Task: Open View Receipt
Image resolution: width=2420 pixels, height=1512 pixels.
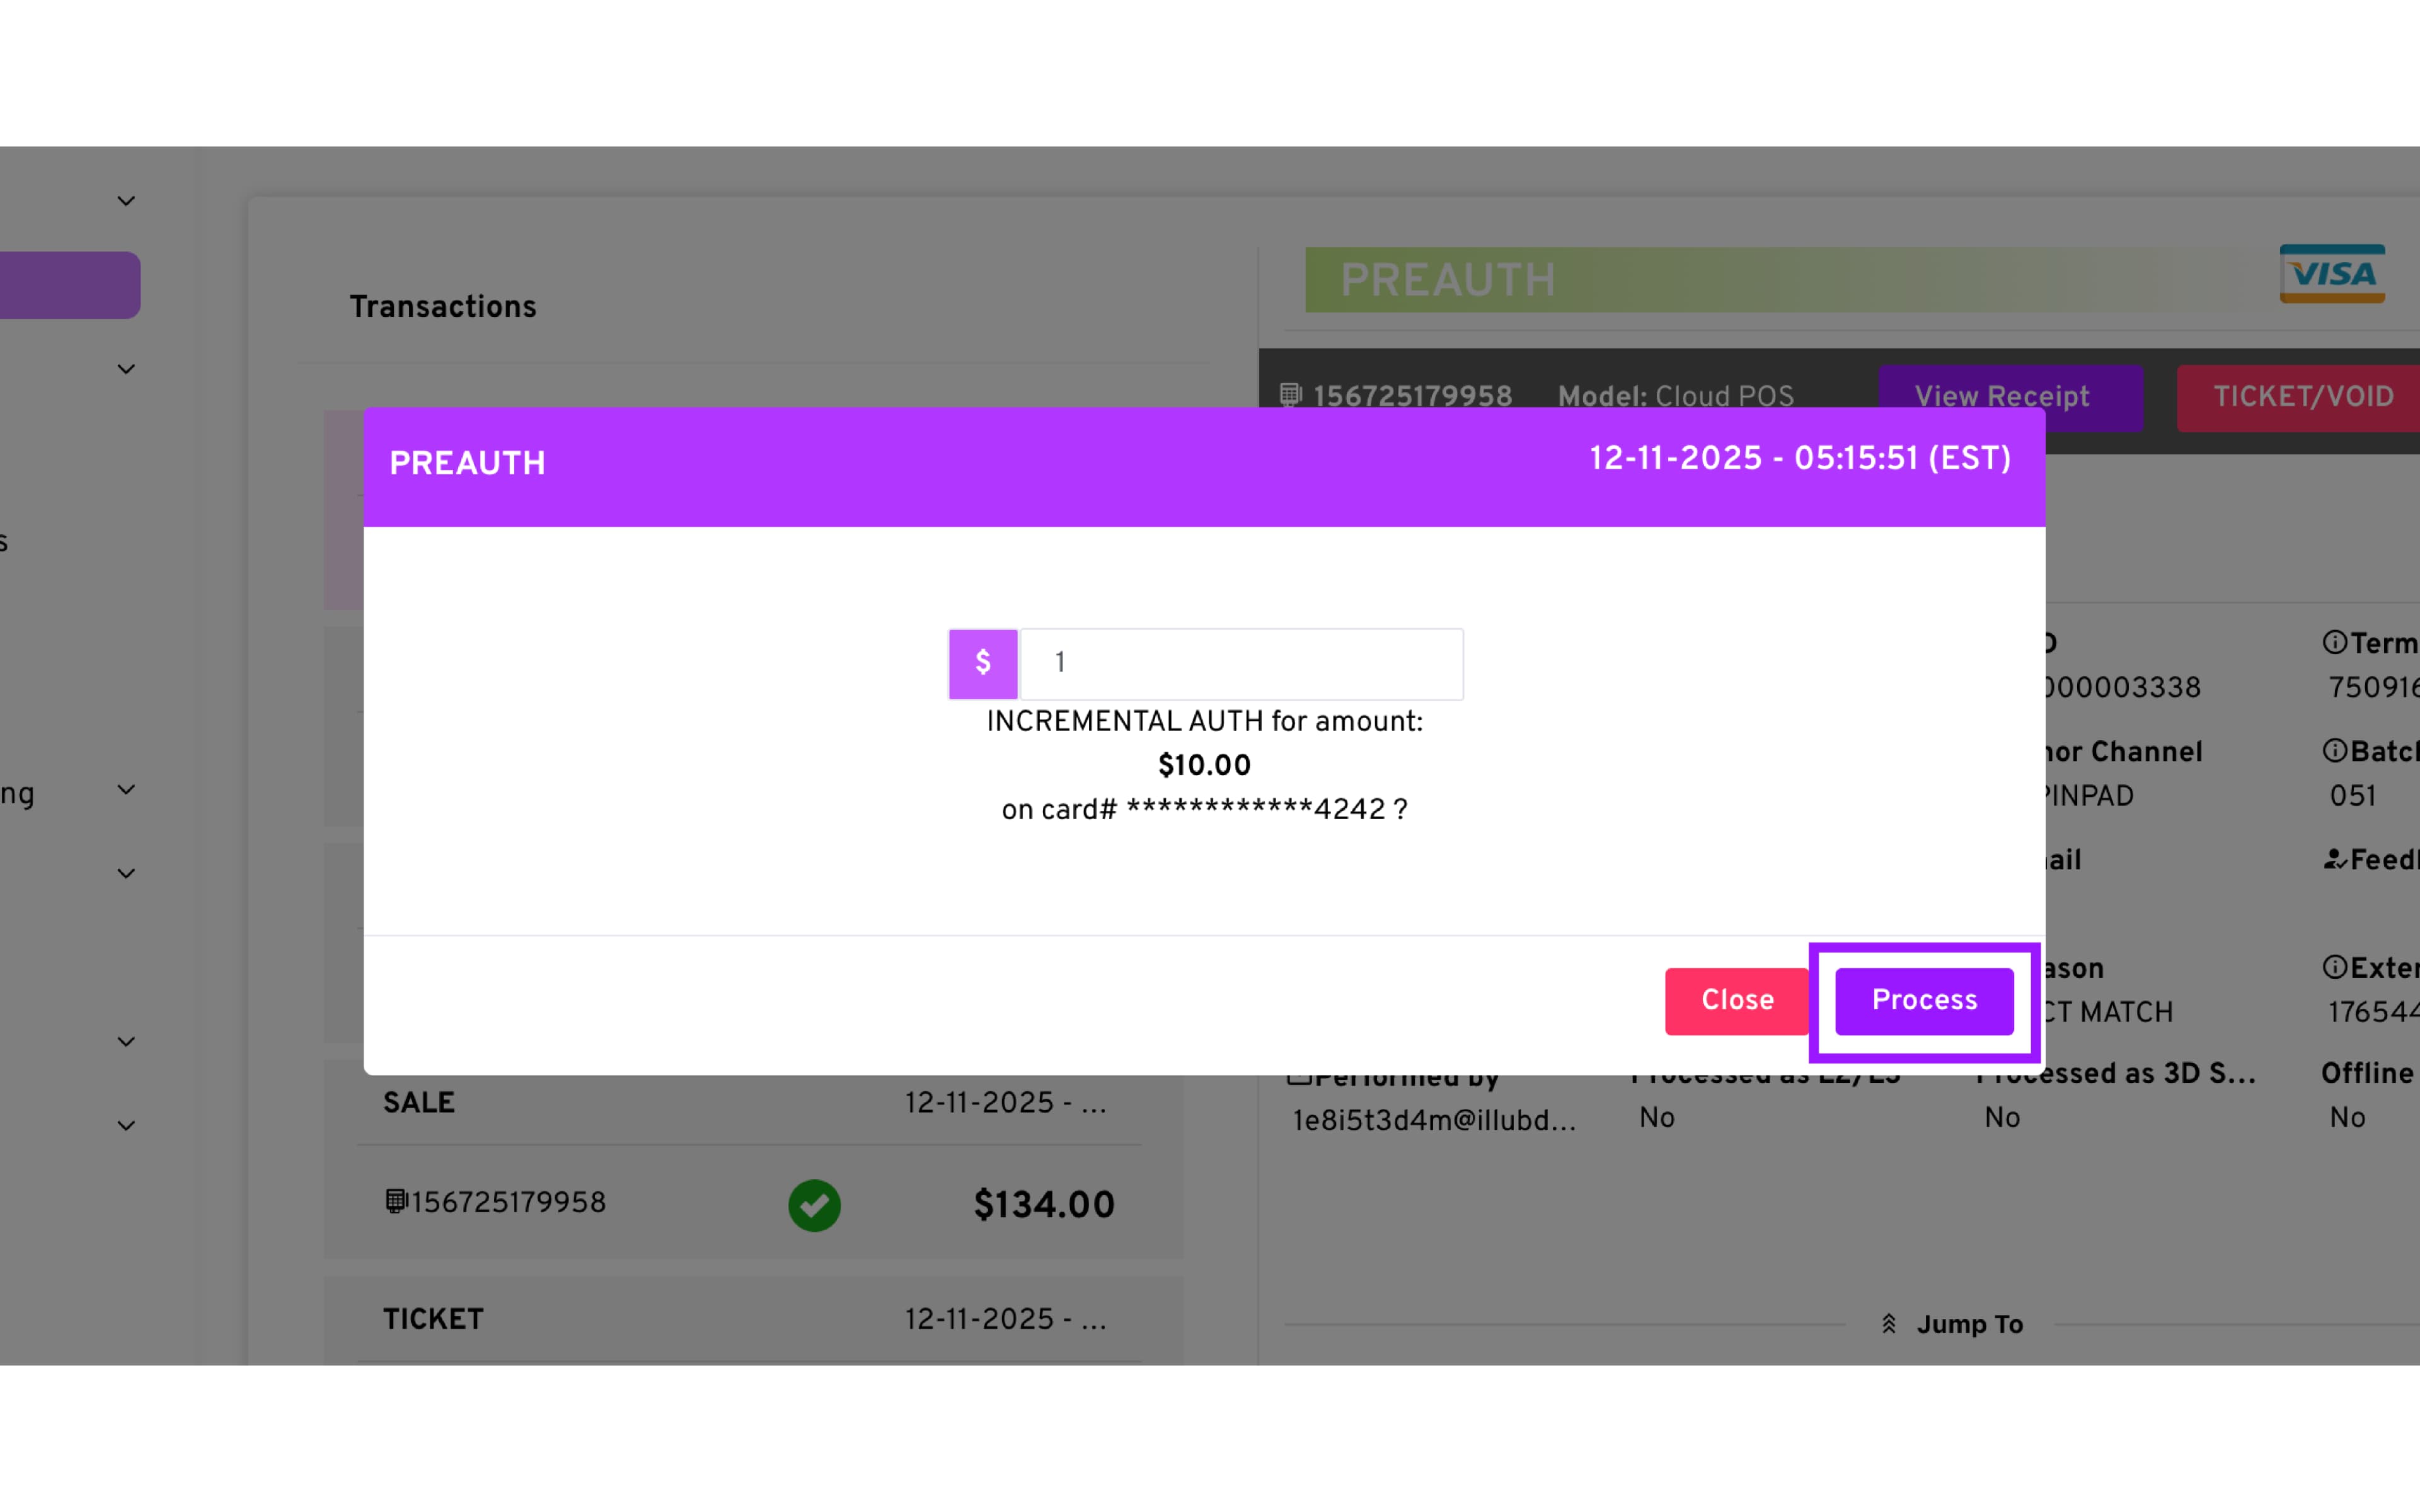Action: (2001, 396)
